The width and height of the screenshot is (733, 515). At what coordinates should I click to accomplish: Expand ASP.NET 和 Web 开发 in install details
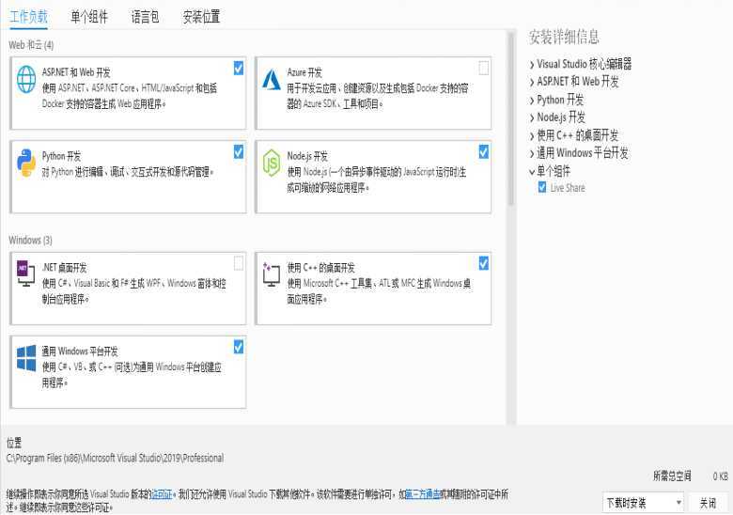(532, 83)
